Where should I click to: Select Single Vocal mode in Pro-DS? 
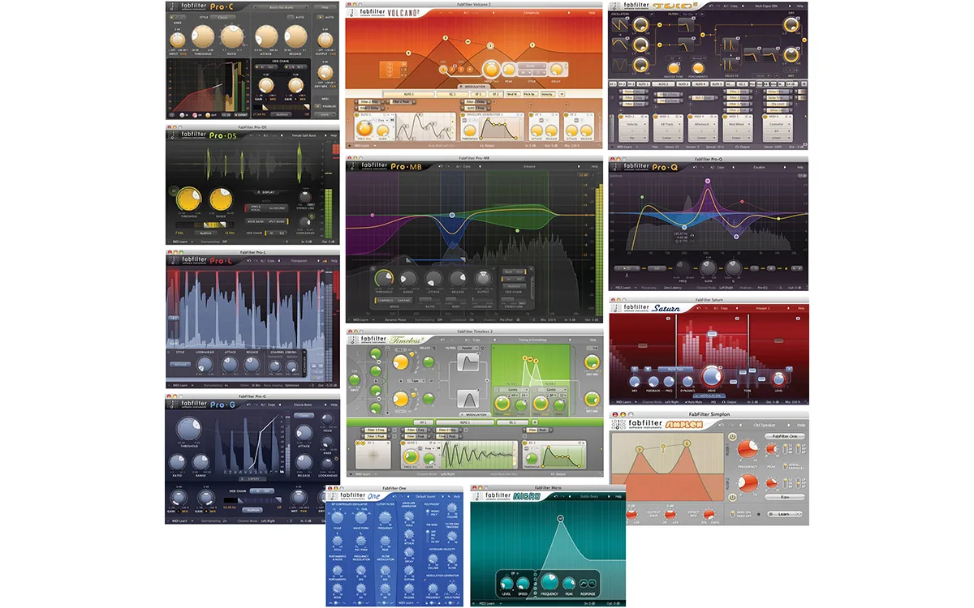tap(256, 208)
